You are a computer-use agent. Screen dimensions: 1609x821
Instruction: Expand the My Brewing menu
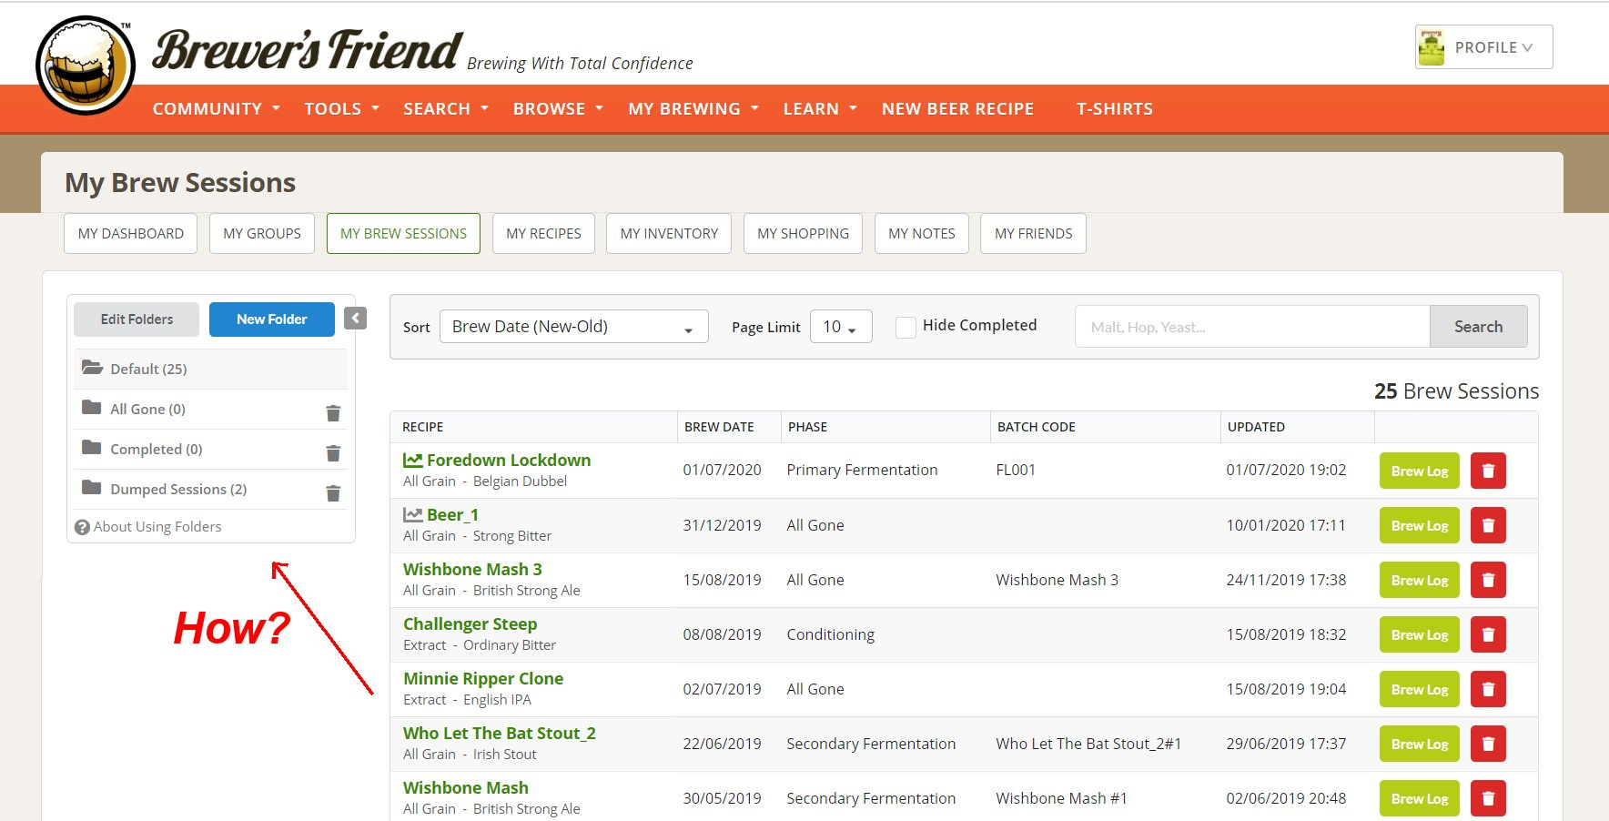click(693, 108)
